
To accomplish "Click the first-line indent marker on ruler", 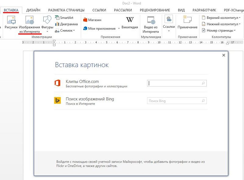I will tap(54, 41).
